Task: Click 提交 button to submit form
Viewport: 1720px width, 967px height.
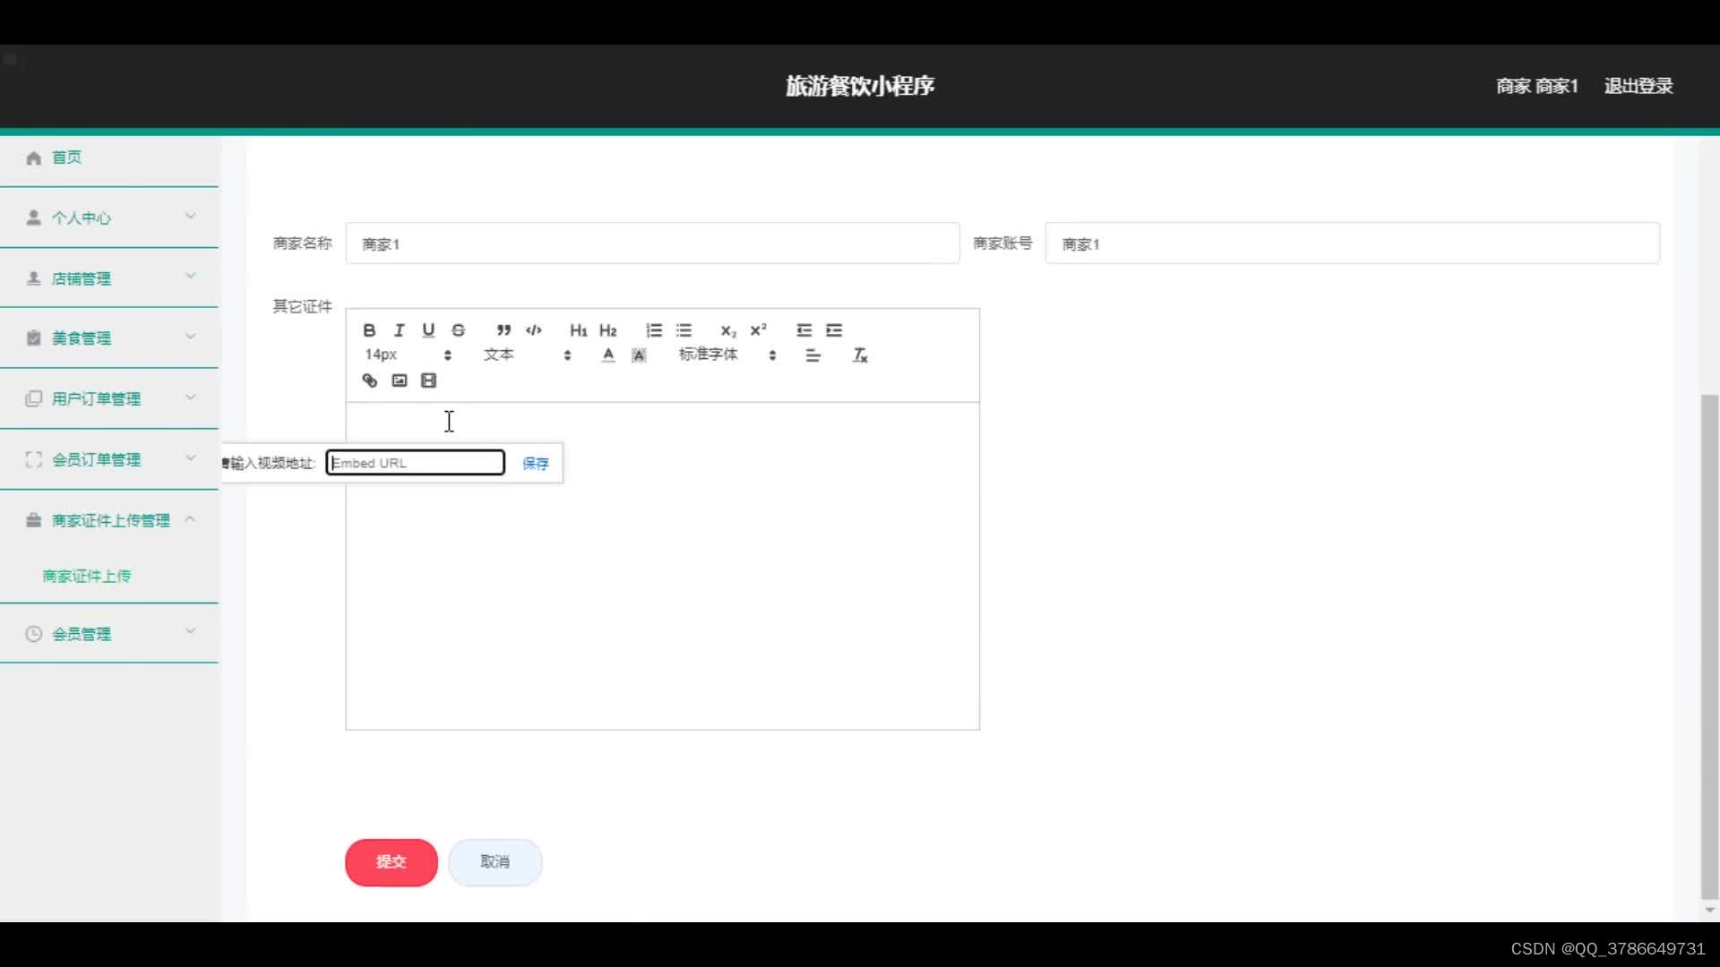Action: click(x=391, y=862)
